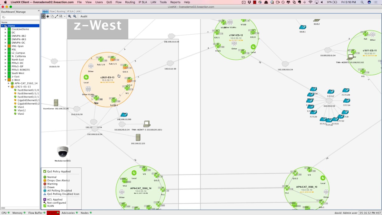Image resolution: width=382 pixels, height=215 pixels.
Task: Click the red Alerts status indicator
Action: coord(54,213)
